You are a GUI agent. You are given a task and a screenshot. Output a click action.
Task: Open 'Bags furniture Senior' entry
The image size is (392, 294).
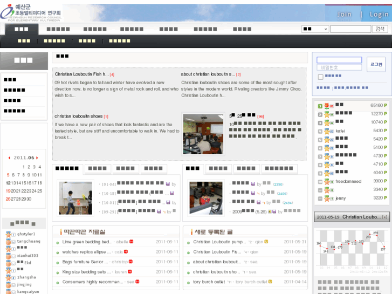point(85,262)
